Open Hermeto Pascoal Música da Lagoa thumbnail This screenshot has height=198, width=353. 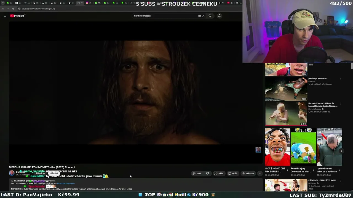coord(286,114)
